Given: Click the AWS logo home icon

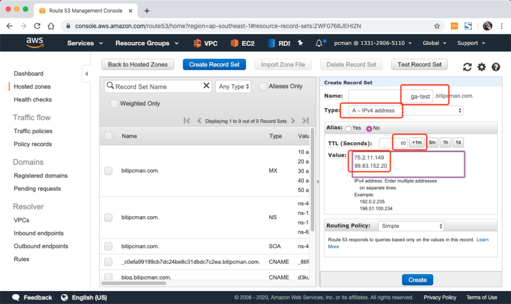Looking at the screenshot, I should [x=35, y=43].
